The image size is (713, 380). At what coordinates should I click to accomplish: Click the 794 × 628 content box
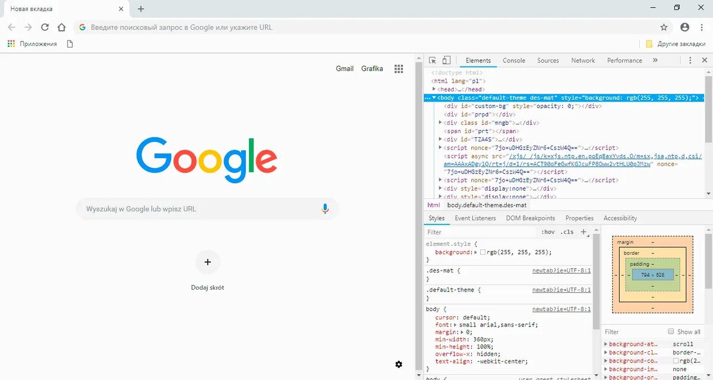coord(652,275)
